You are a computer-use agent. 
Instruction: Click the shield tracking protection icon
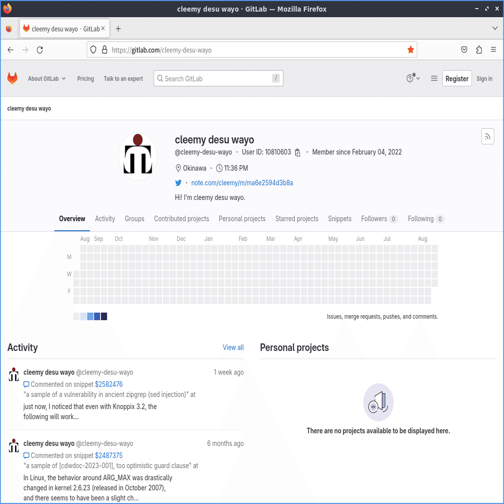[x=93, y=50]
